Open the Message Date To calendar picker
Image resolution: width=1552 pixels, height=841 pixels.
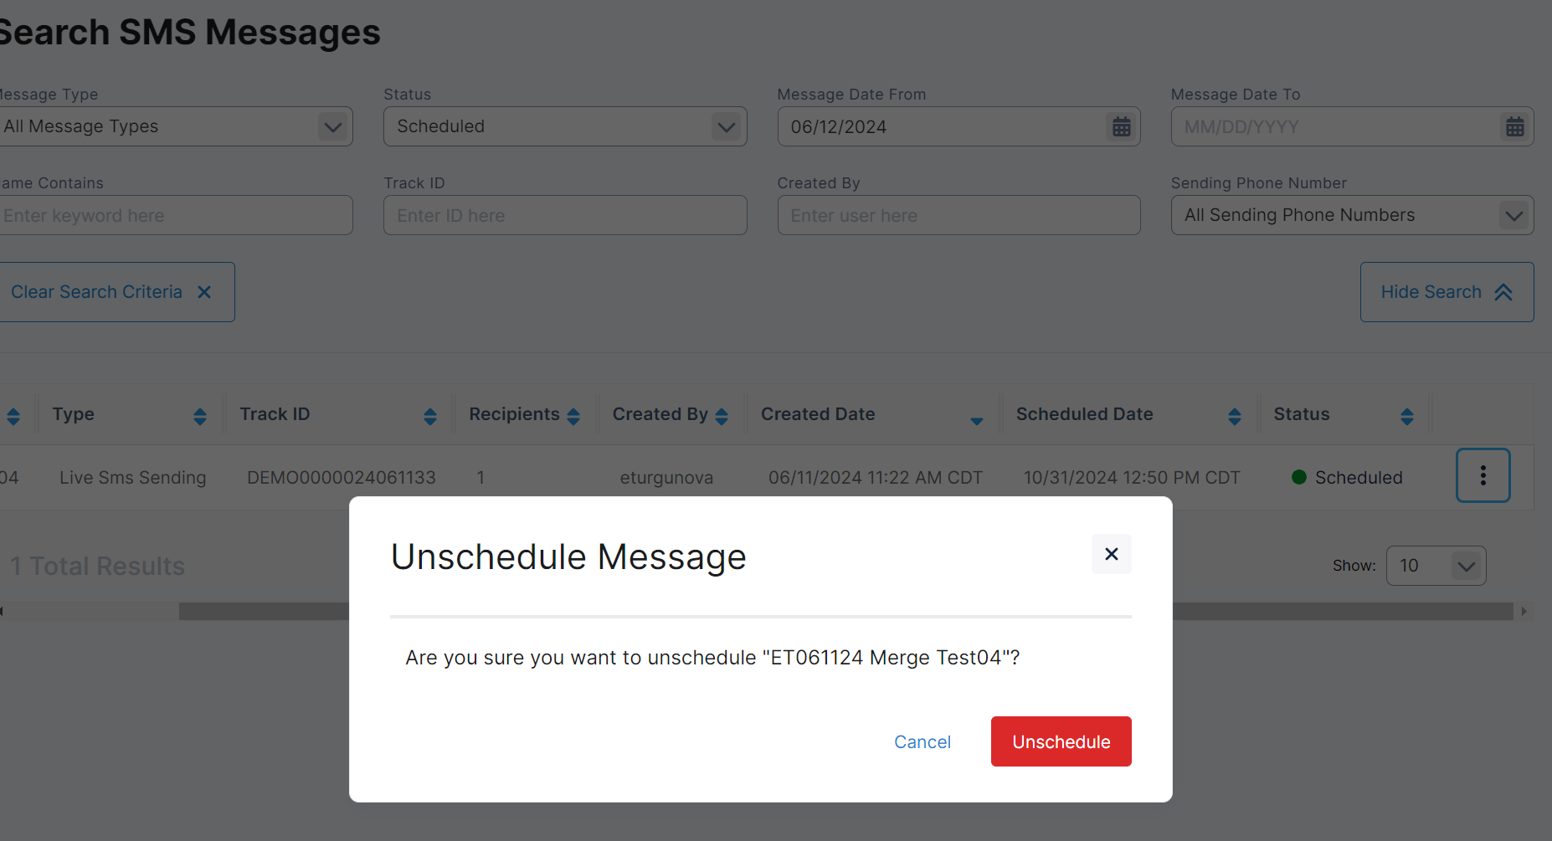coord(1514,127)
